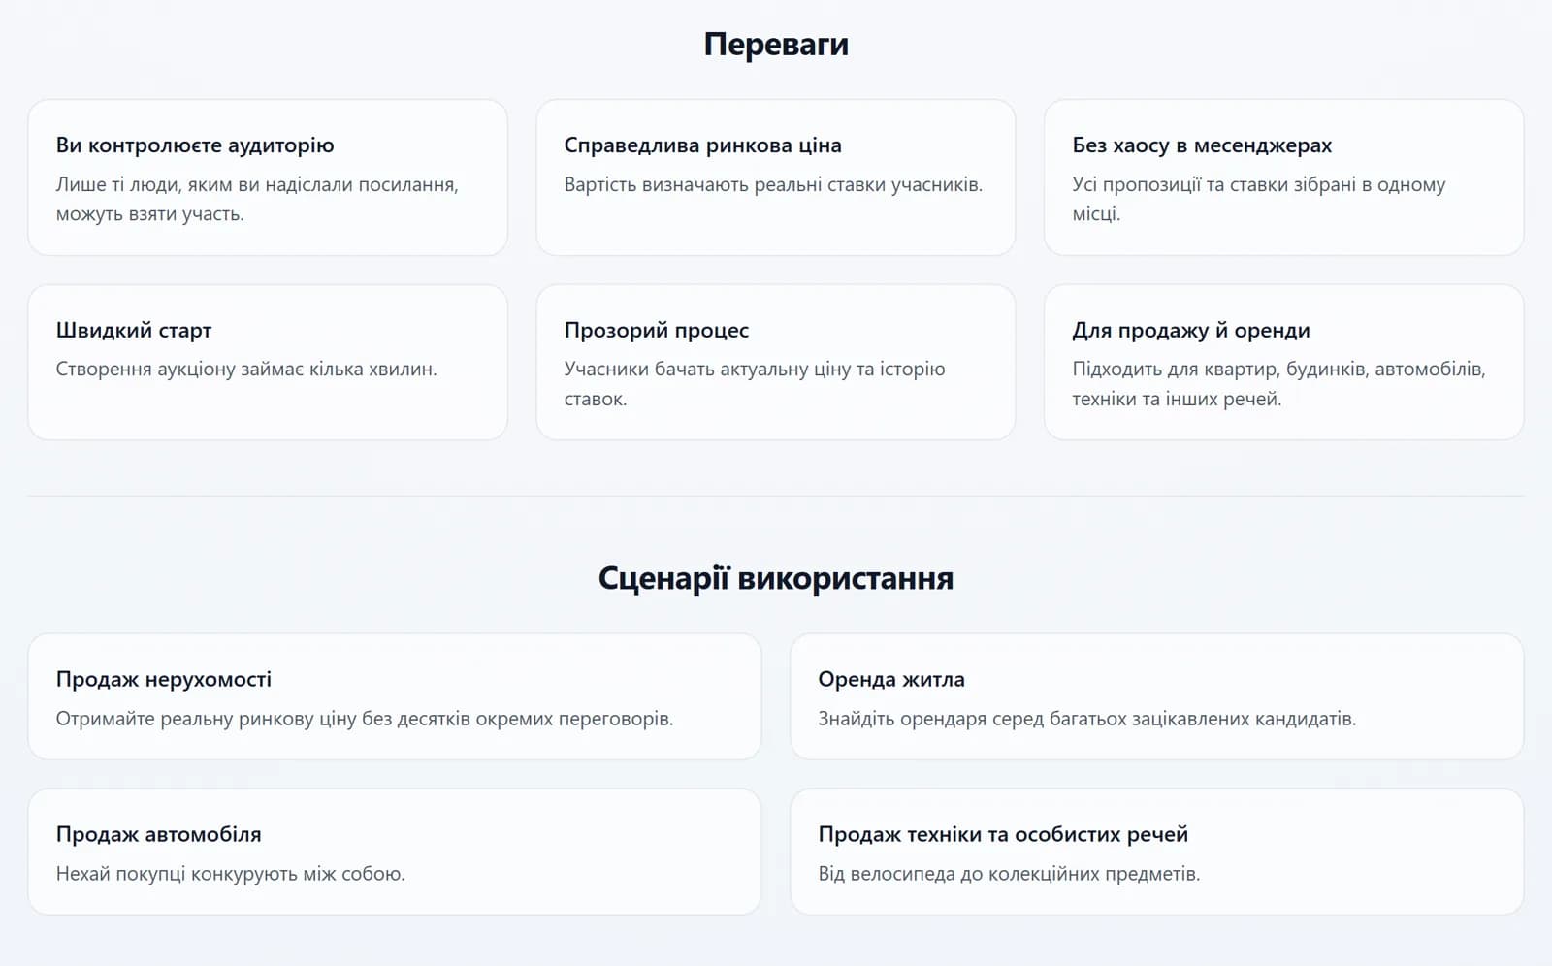
Task: Click the 'Продаж нерухомості' card title
Action: pyautogui.click(x=164, y=680)
